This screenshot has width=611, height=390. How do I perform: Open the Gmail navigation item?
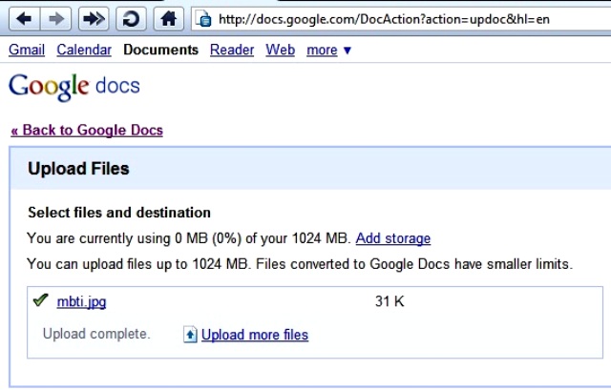coord(27,50)
